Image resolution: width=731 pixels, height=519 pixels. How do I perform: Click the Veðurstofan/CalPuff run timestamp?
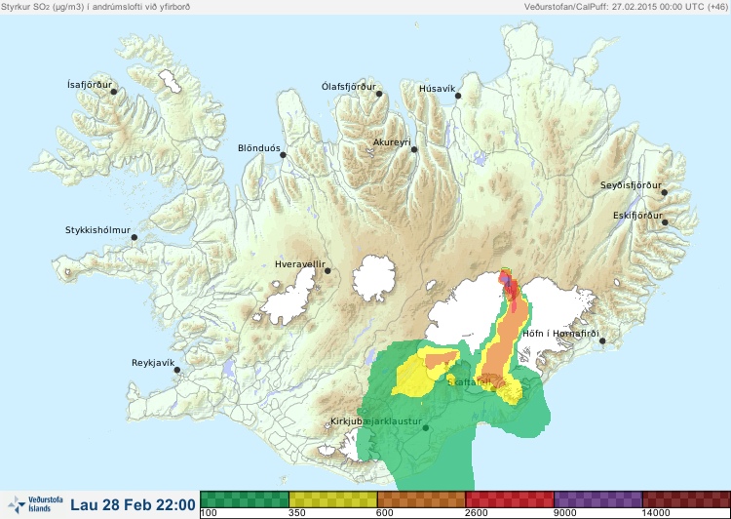(626, 7)
